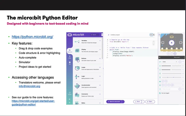Adjust the sound level slider
186x116 pixels.
coord(172,77)
